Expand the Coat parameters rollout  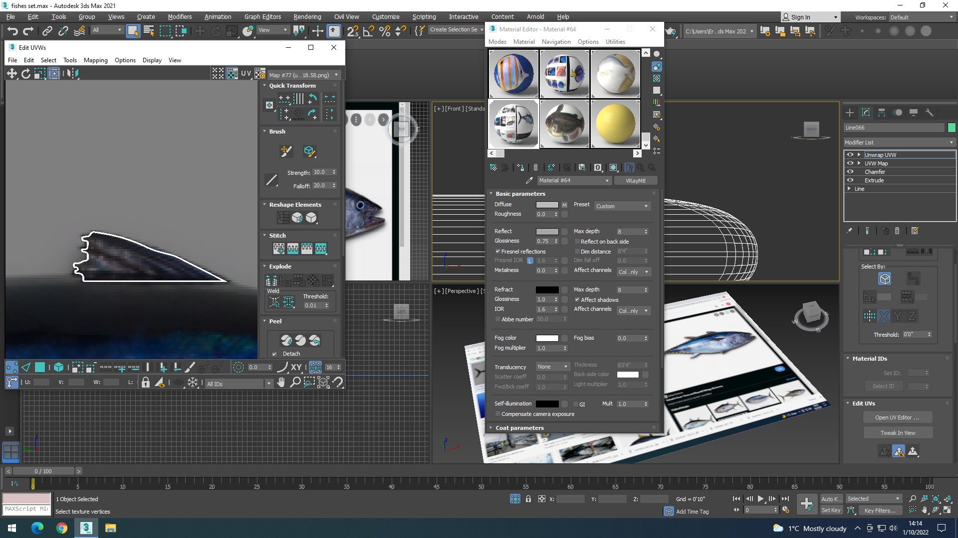click(x=519, y=428)
